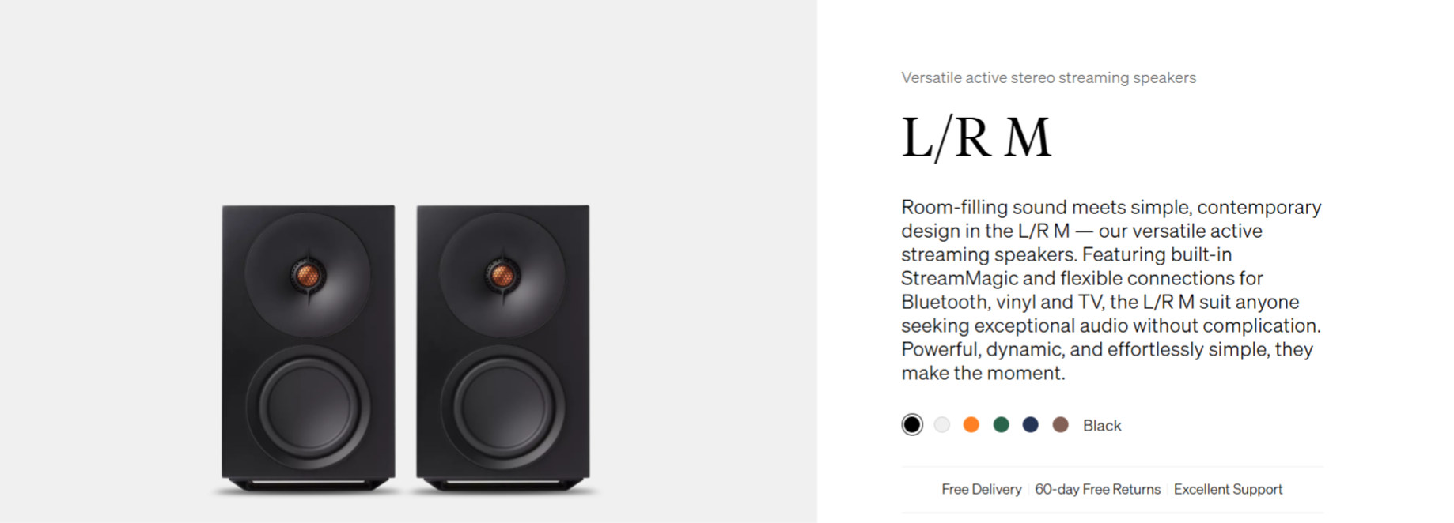Select the Black color swatch

pos(911,425)
